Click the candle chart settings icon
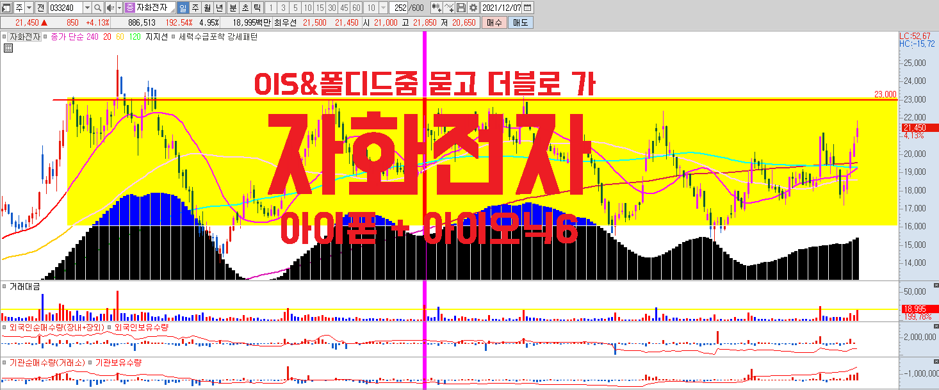The image size is (939, 390). [x=436, y=8]
